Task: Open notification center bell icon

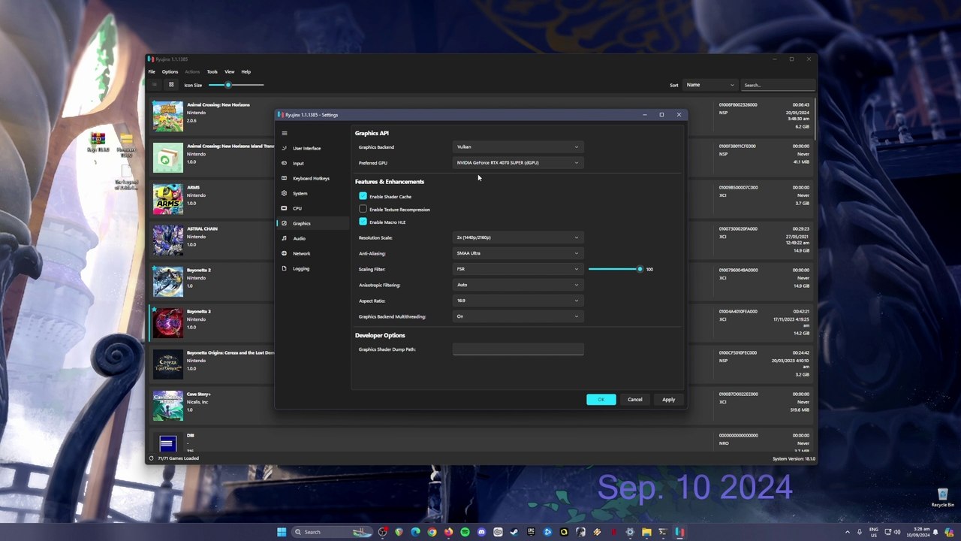Action: coord(935,532)
